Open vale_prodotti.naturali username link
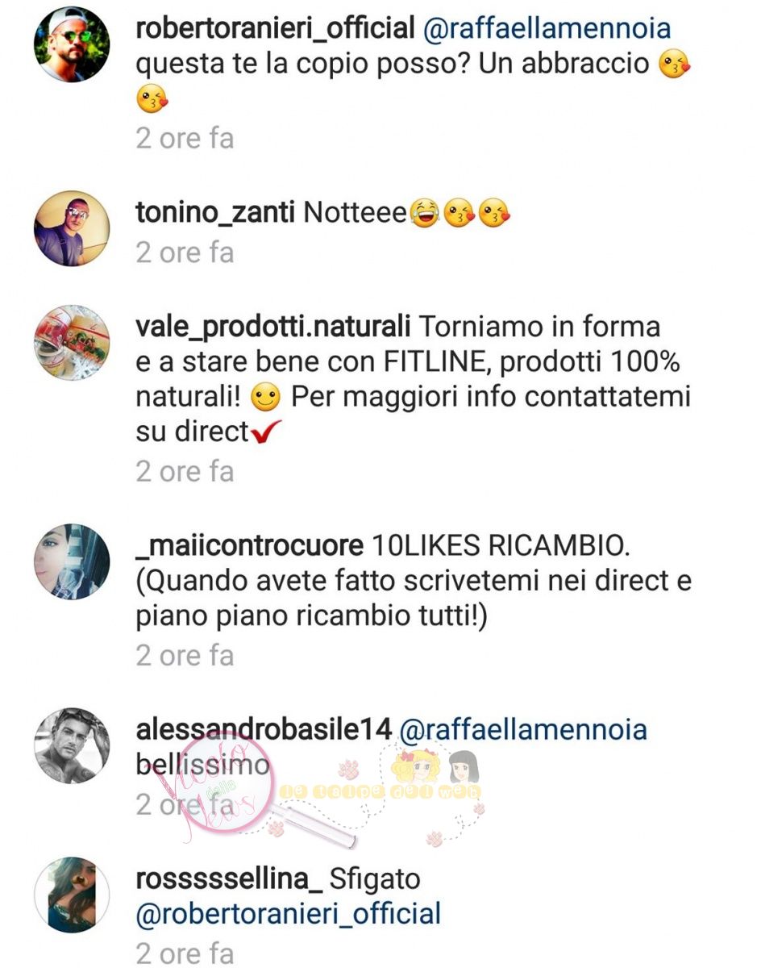Screen dimensions: 761x968 [274, 328]
